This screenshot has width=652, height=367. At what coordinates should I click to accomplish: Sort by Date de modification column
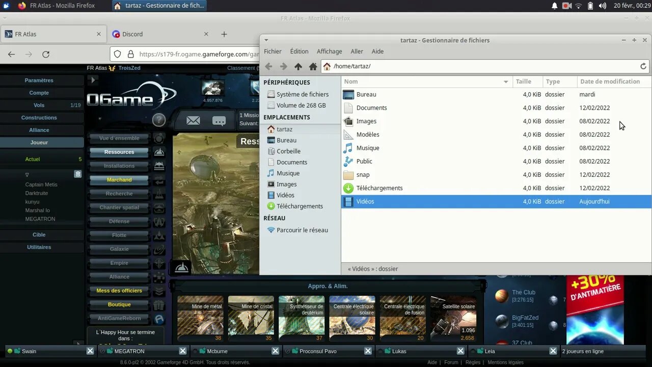tap(614, 82)
